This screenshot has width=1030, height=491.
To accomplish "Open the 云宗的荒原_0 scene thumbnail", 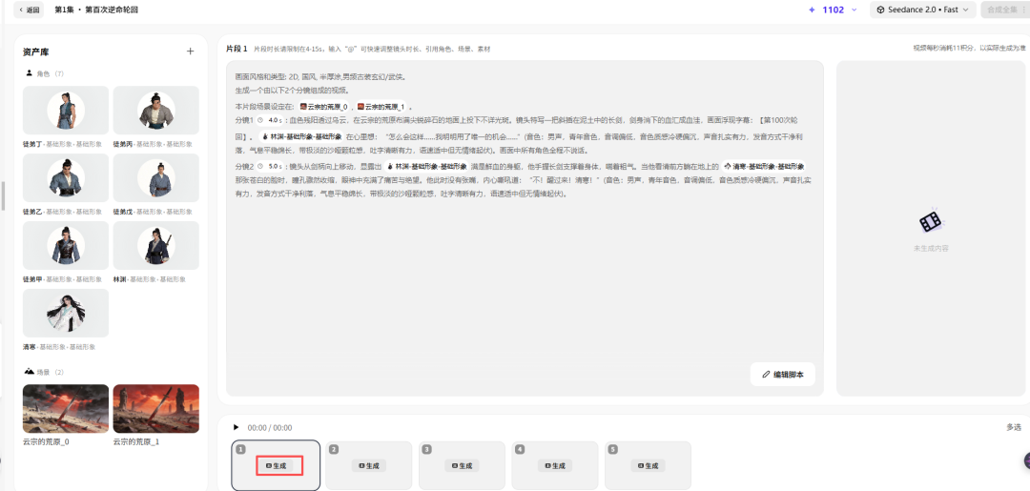I will 66,408.
